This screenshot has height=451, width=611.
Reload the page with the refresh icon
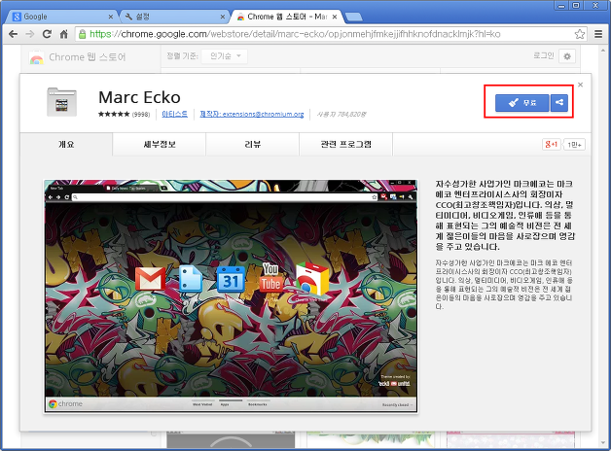(x=47, y=34)
